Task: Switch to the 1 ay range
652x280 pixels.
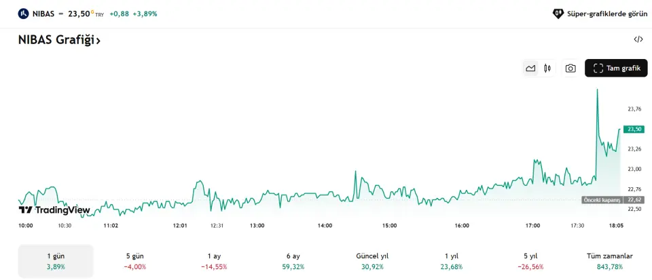Action: [x=214, y=261]
